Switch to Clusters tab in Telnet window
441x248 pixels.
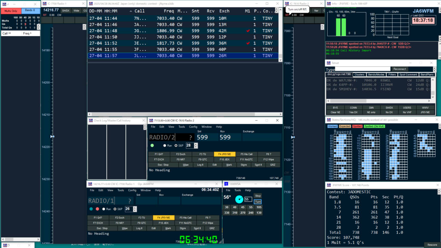coord(359,74)
